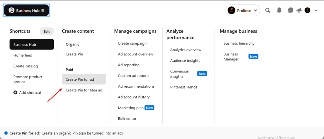The width and height of the screenshot is (324, 139).
Task: Click the megaphone announcements icon
Action: tap(299, 10)
